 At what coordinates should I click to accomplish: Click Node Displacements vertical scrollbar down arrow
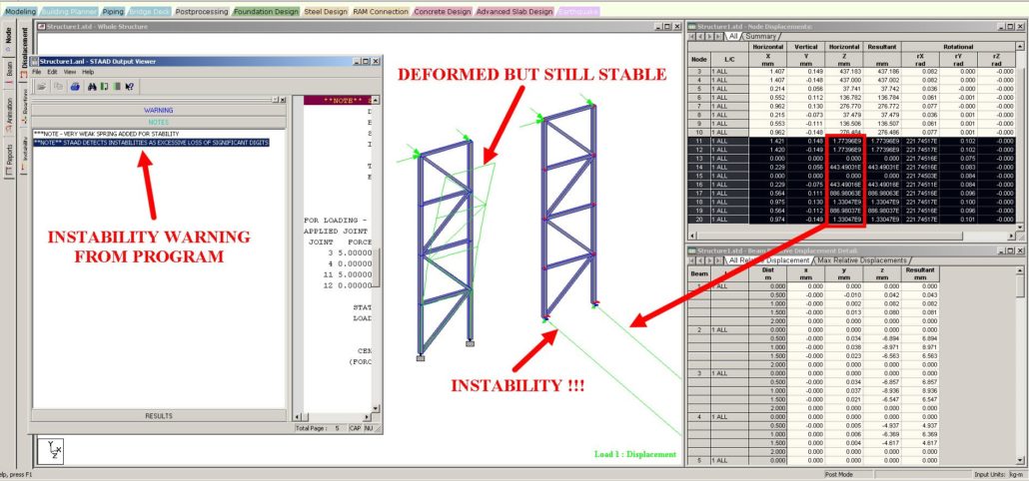[x=1020, y=227]
